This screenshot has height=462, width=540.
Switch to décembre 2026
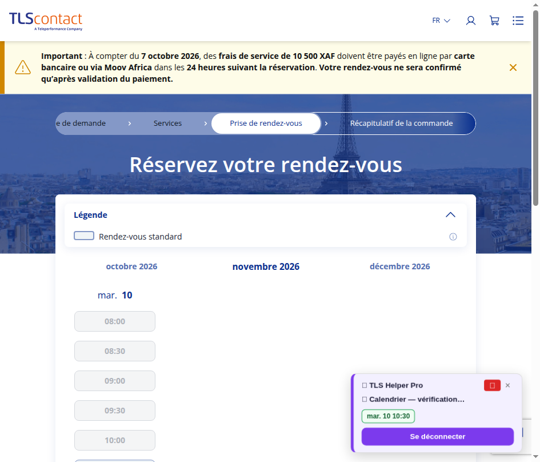point(400,266)
